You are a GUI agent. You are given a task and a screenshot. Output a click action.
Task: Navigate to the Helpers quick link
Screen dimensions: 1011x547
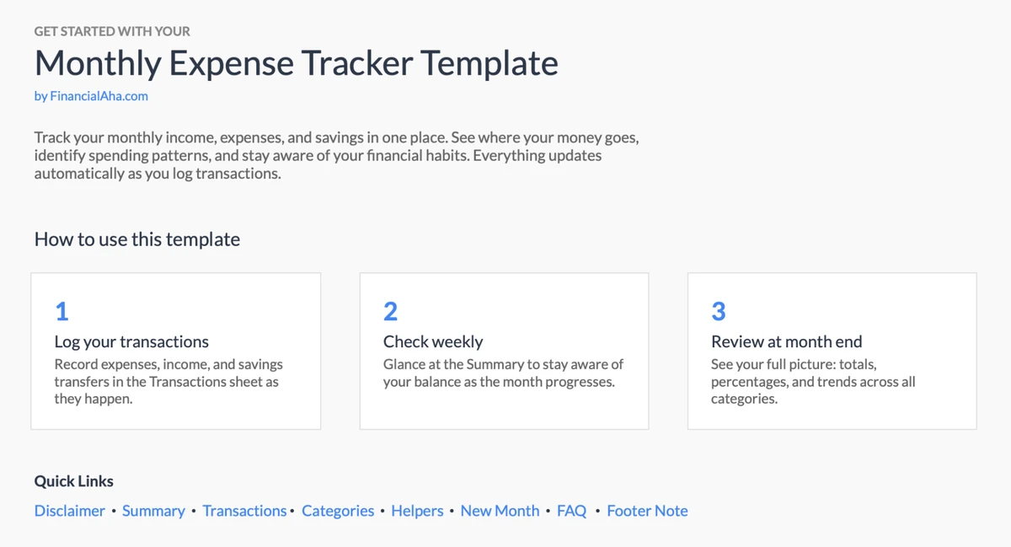coord(417,511)
